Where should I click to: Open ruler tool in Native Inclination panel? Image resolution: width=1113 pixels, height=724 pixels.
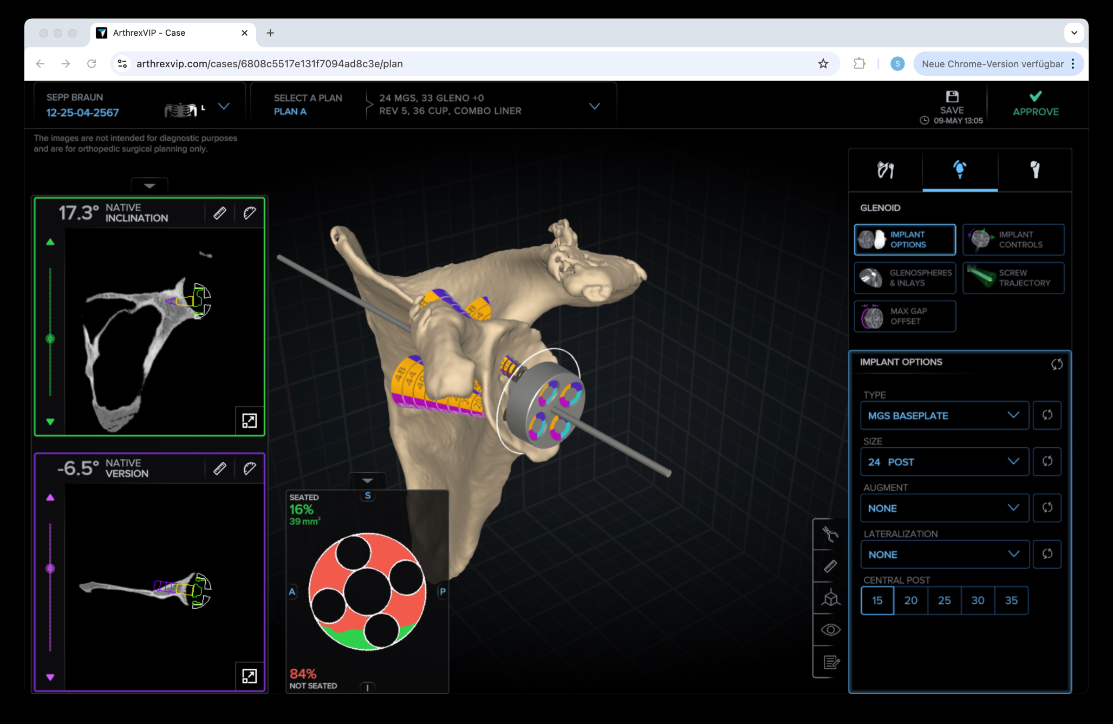pyautogui.click(x=219, y=213)
